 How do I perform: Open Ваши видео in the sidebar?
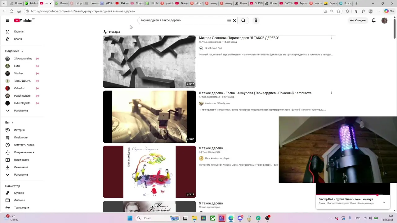[22, 160]
